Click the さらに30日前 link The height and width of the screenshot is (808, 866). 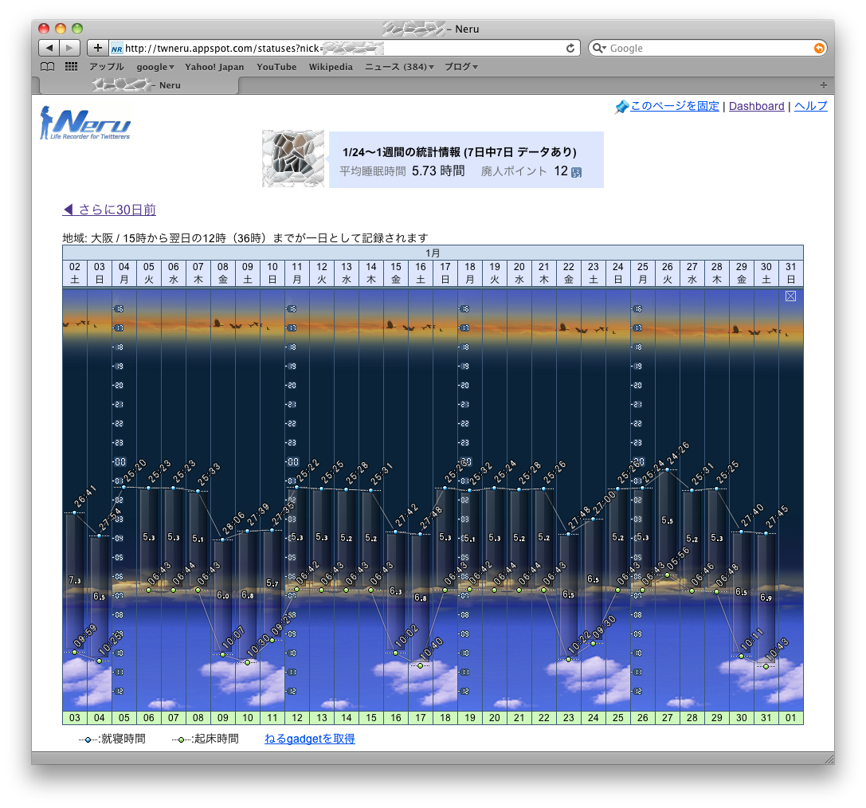pos(109,210)
